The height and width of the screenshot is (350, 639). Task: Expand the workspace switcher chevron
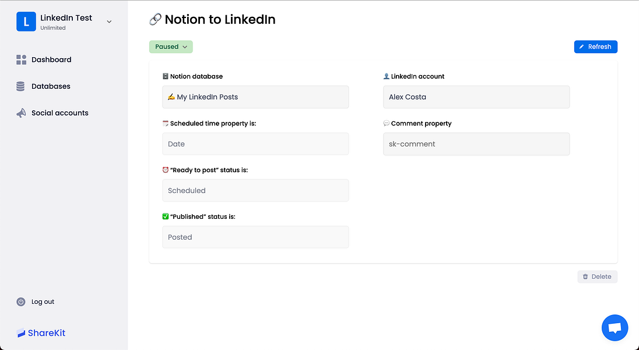[109, 22]
